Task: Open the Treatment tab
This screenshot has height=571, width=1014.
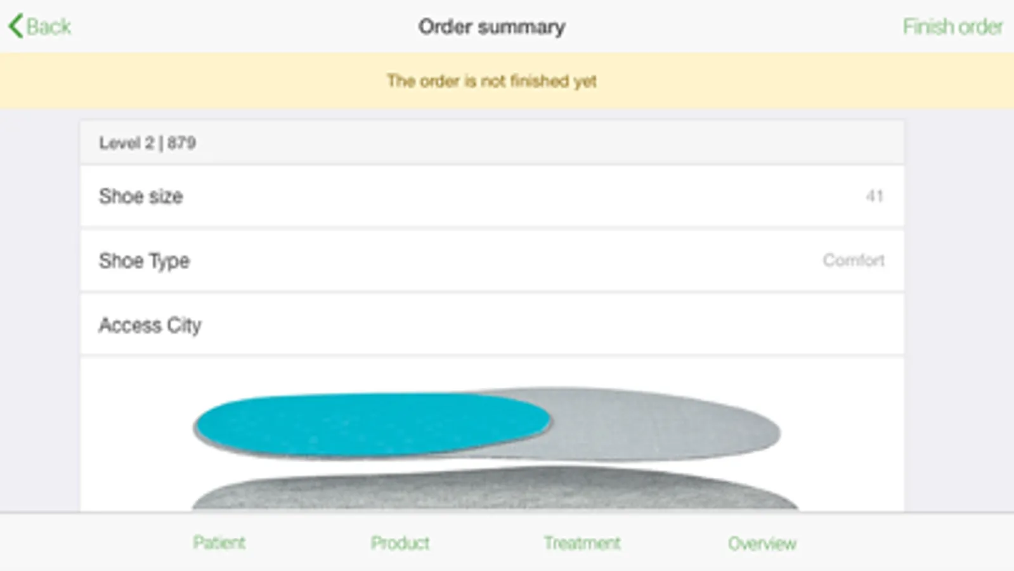Action: click(582, 542)
